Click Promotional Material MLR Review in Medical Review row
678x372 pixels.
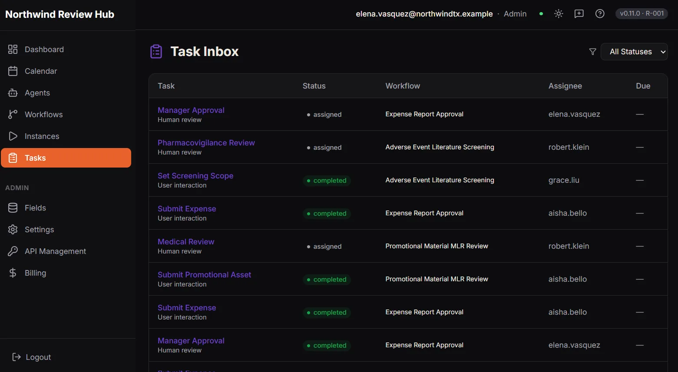coord(437,246)
